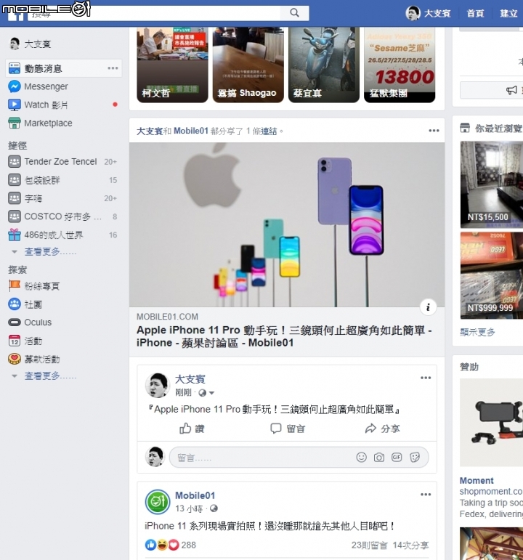
Task: Open Marketplace listing priced NT$999,999
Action: (492, 275)
